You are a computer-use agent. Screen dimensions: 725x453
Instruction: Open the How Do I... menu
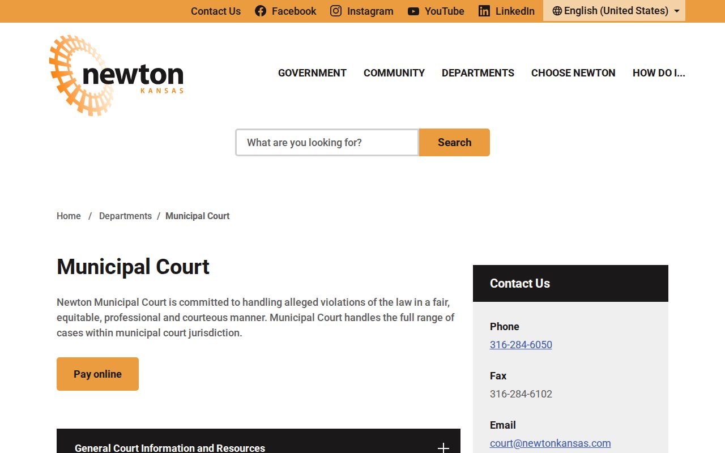click(659, 73)
